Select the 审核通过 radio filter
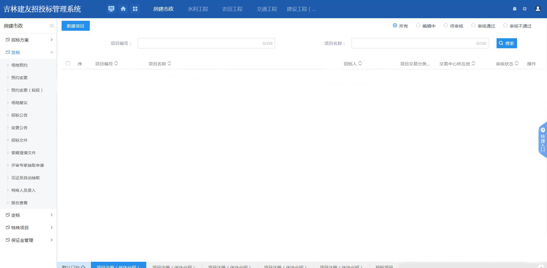Image resolution: width=547 pixels, height=268 pixels. point(473,26)
